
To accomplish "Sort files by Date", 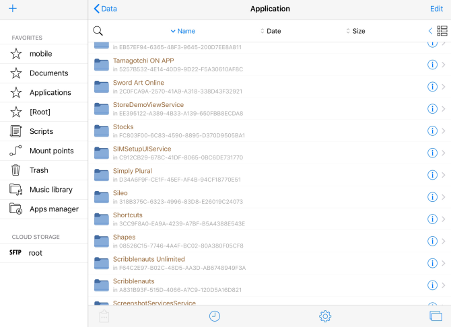I will (x=271, y=31).
